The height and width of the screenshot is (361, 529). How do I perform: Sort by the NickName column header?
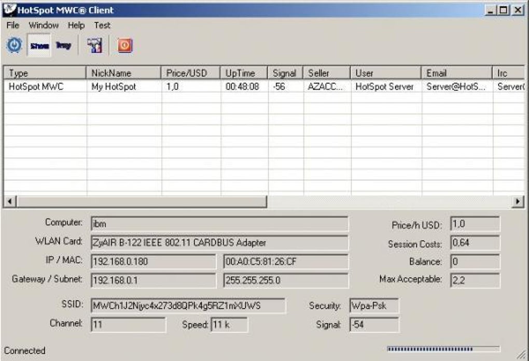coord(123,73)
